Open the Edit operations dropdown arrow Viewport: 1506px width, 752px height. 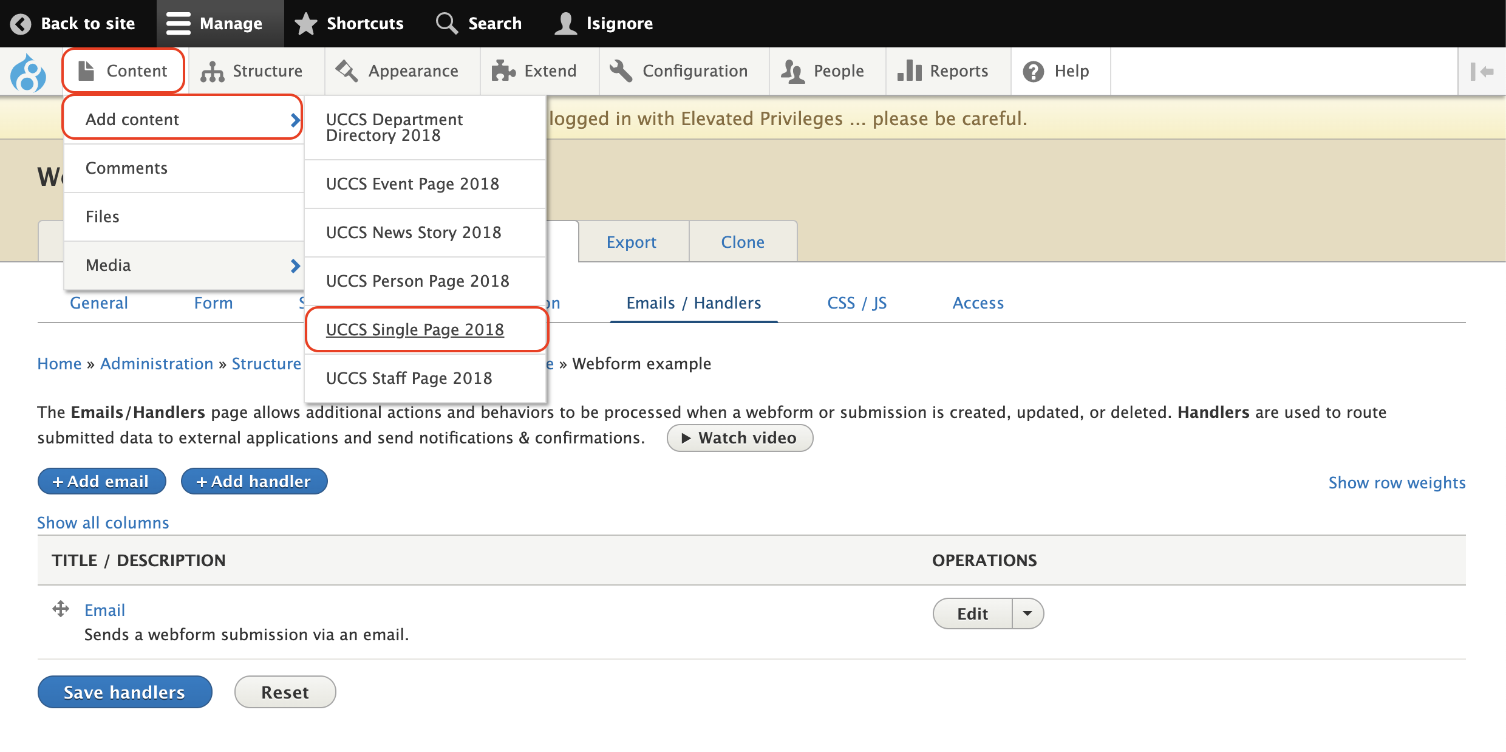tap(1027, 614)
